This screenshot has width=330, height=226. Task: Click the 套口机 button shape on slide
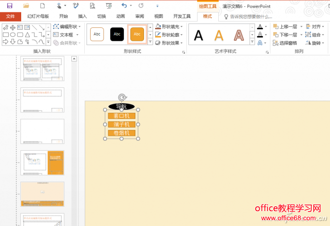(121, 116)
